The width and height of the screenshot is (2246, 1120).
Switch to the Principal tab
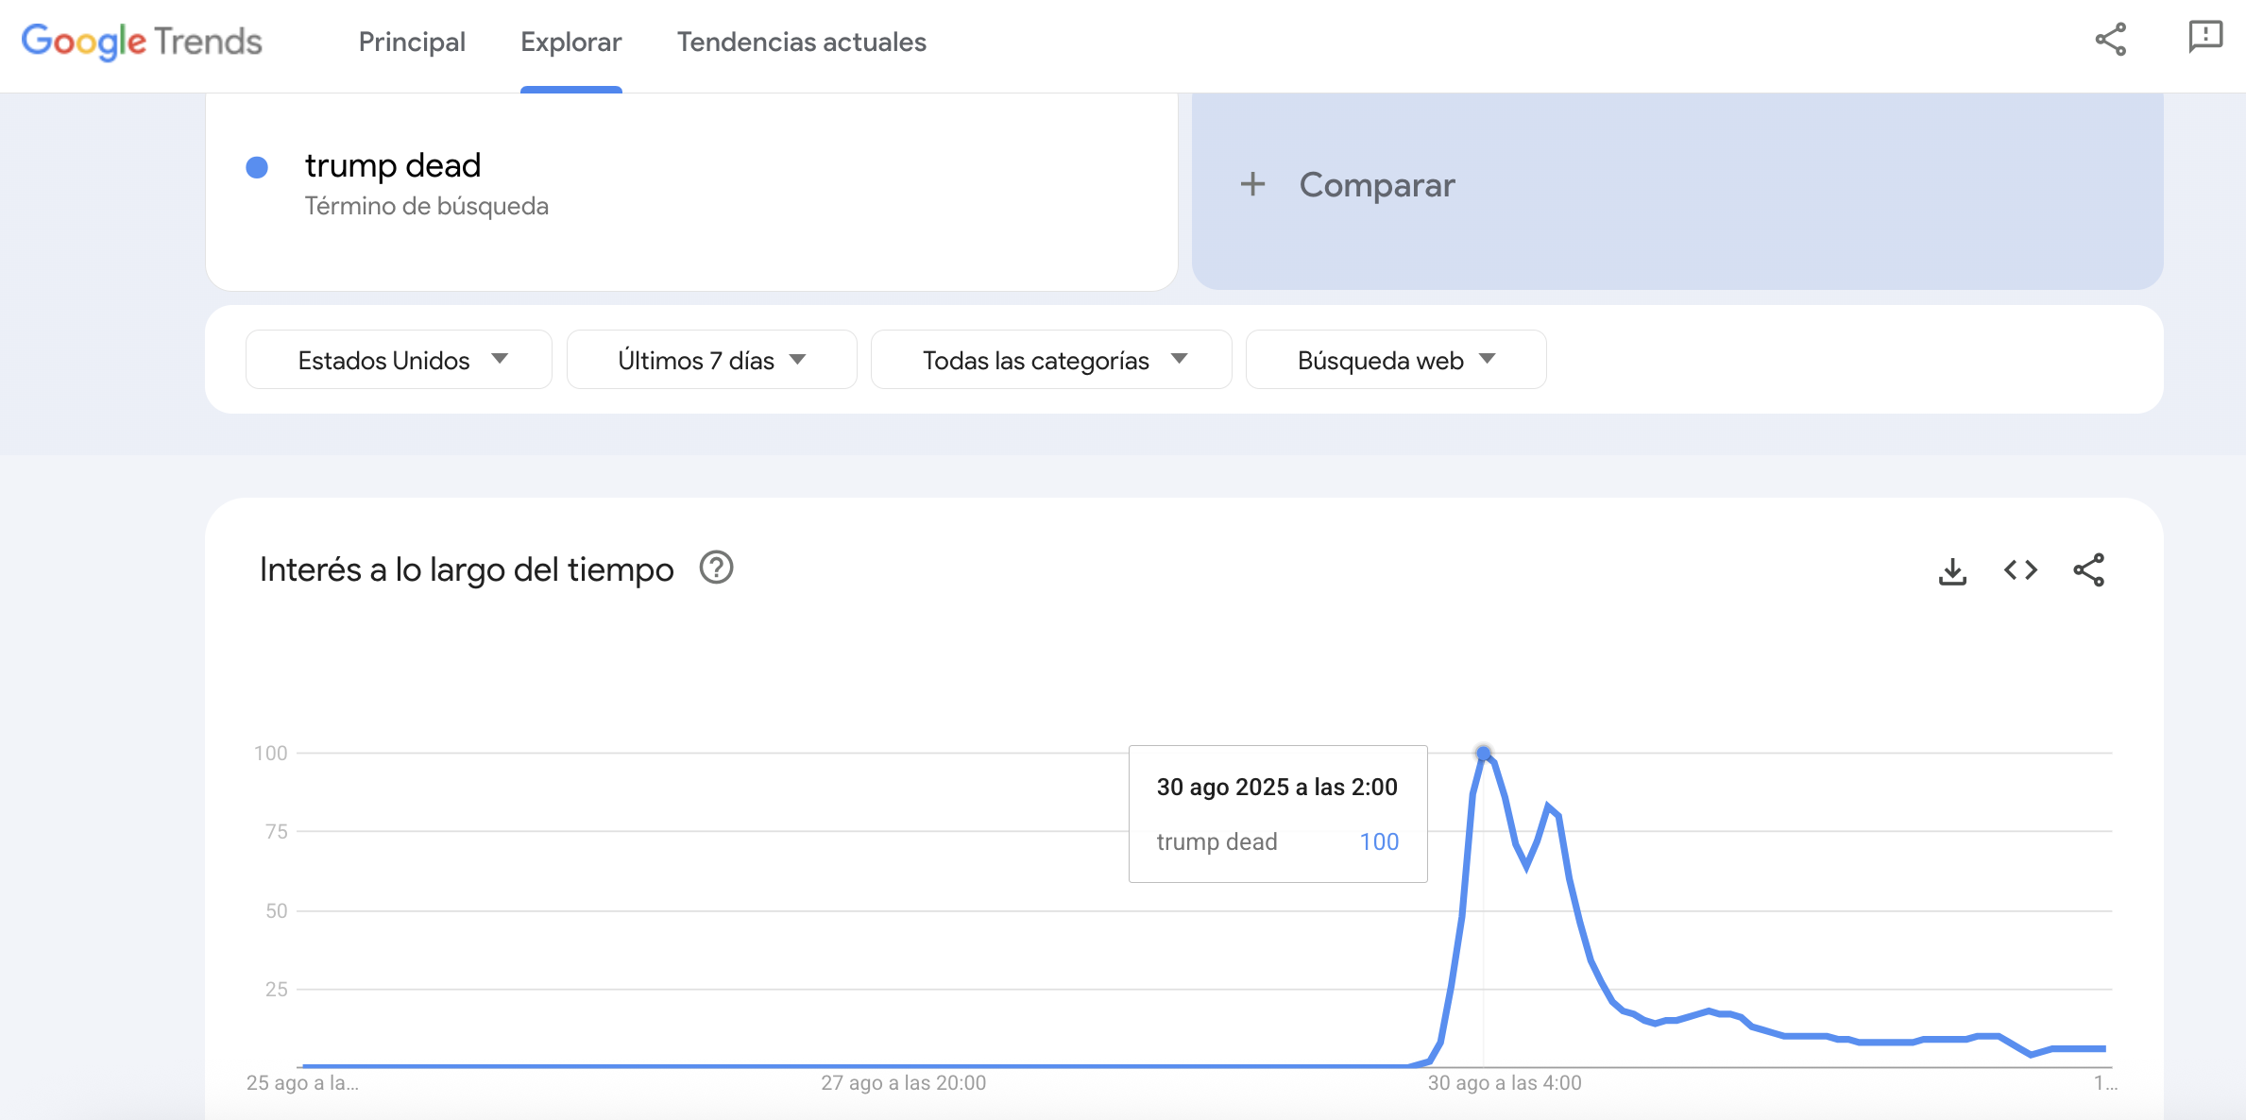point(412,42)
